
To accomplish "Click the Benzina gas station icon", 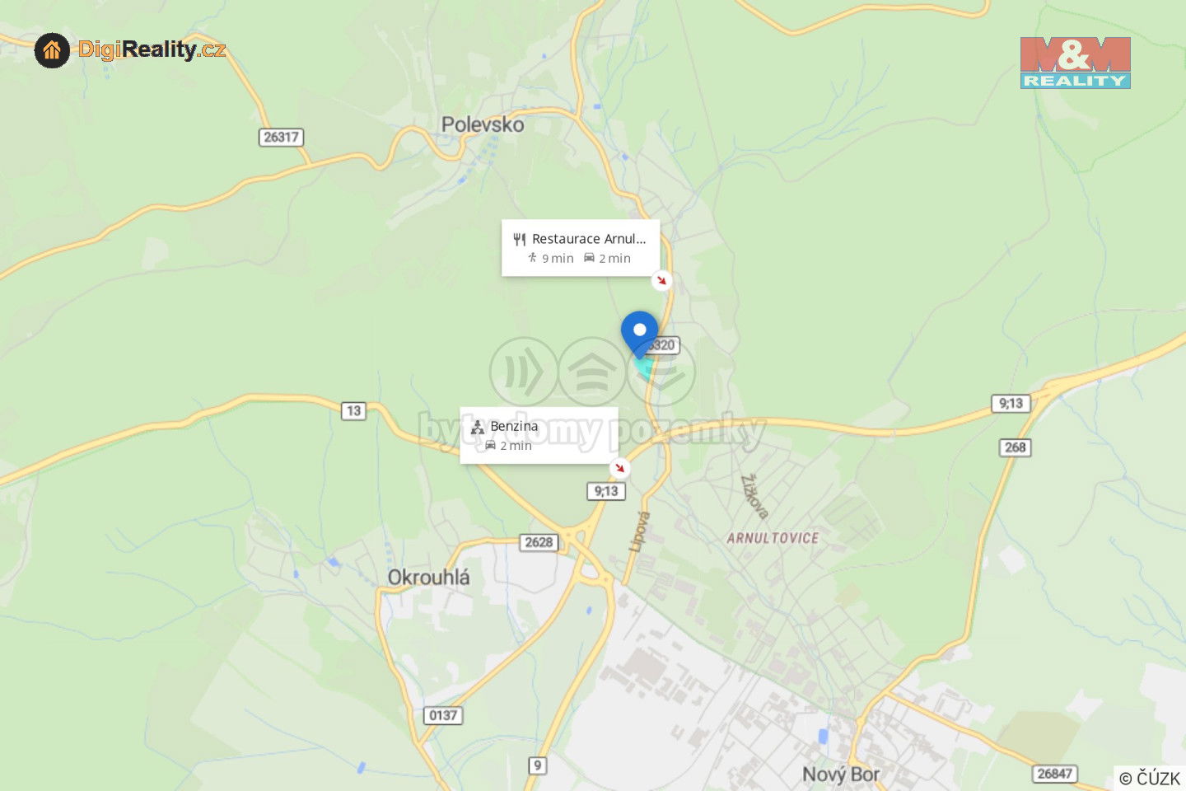I will 478,427.
